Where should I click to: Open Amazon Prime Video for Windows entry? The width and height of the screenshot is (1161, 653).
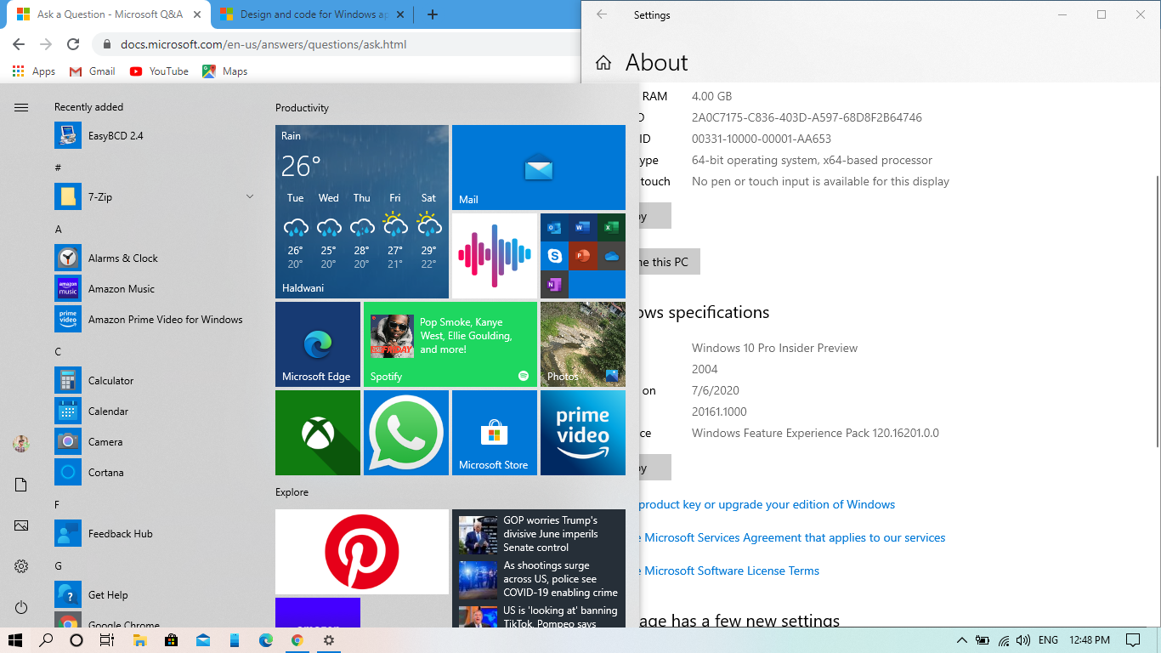pos(155,320)
